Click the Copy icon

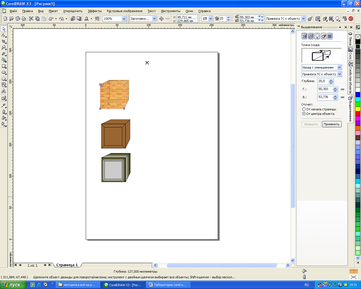[x=37, y=19]
